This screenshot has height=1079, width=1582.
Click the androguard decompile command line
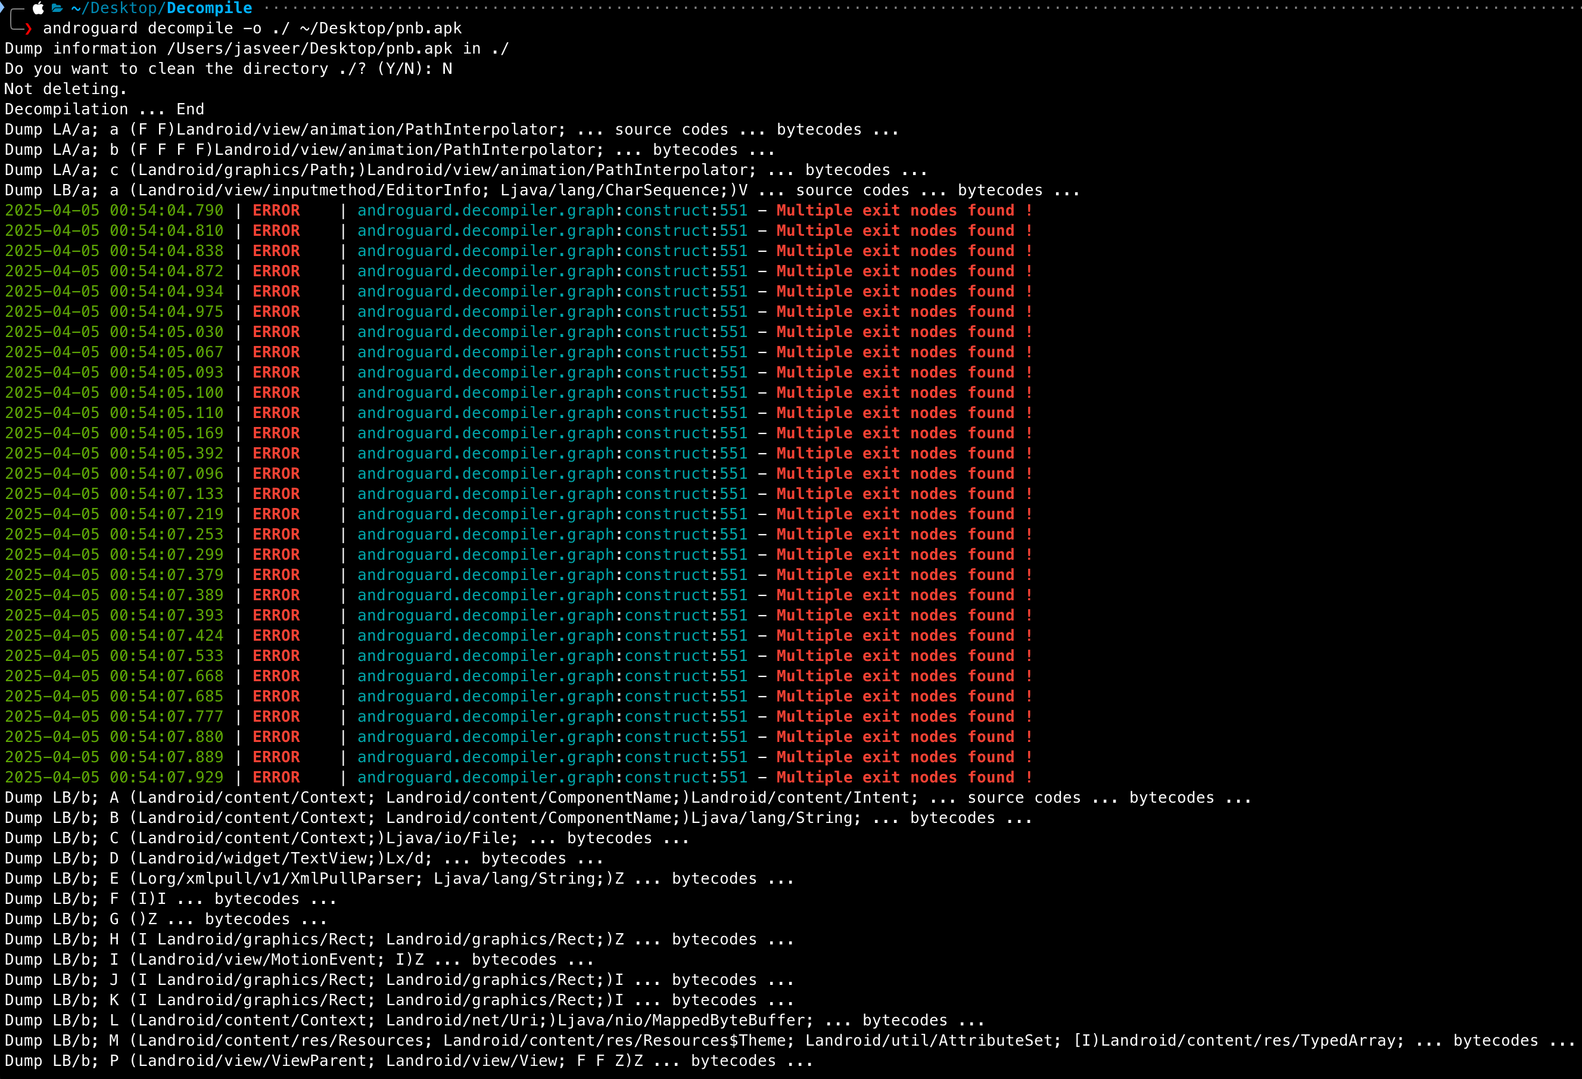(253, 29)
